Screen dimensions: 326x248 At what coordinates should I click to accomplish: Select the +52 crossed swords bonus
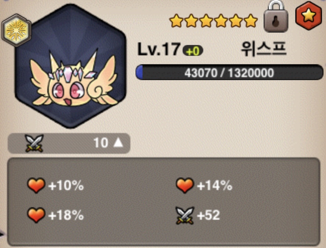click(x=198, y=215)
